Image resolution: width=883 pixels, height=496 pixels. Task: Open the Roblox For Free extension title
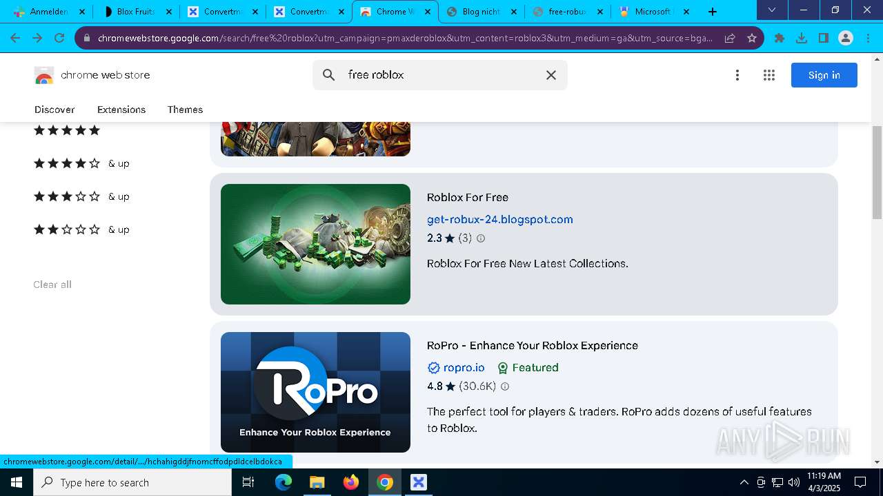click(468, 197)
